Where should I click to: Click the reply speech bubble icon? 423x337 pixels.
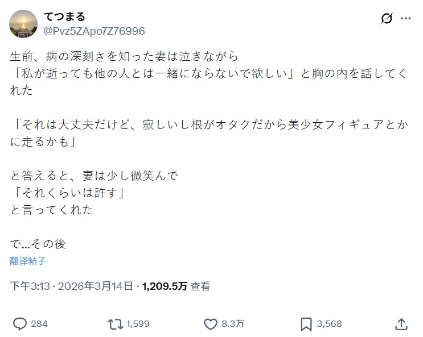20,323
